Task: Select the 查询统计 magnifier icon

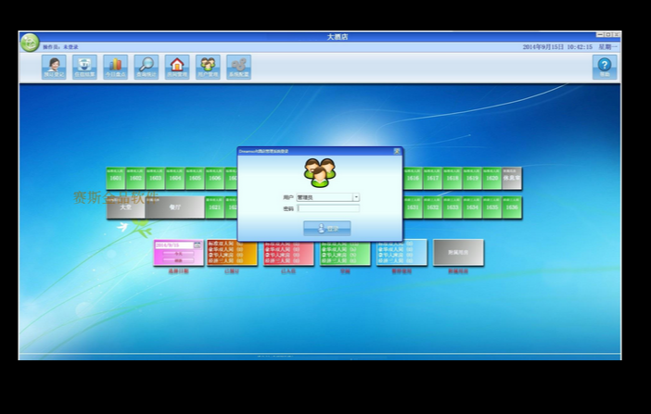Action: tap(147, 67)
